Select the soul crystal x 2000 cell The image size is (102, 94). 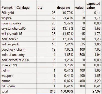click(19, 60)
